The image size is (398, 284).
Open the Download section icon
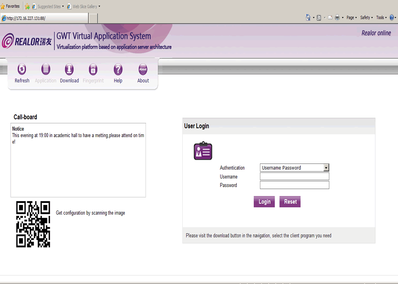[x=69, y=69]
